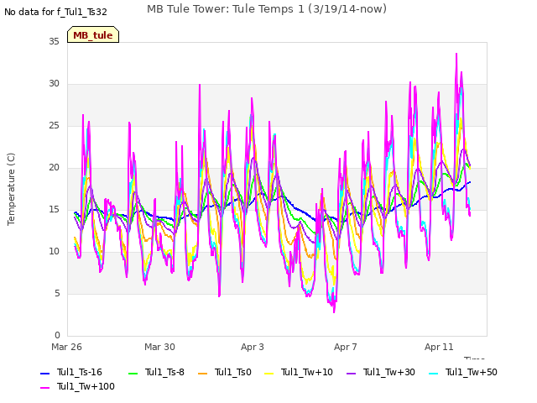Screen dimensions: 537x403
Task: Click the Apr 3 x-axis tick label
Action: [253, 347]
